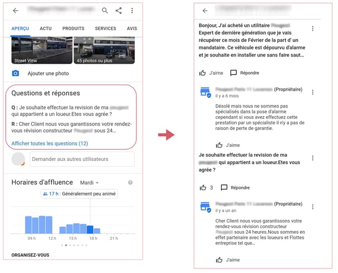This screenshot has width=338, height=273.
Task: Select the APERÇU tab
Action: tap(20, 29)
